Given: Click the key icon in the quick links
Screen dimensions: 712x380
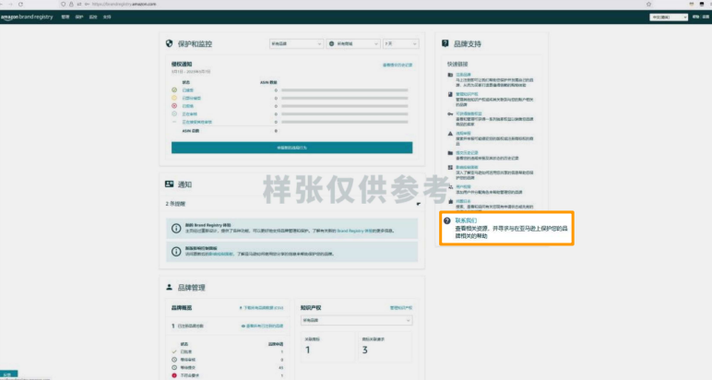Looking at the screenshot, I should click(x=450, y=114).
